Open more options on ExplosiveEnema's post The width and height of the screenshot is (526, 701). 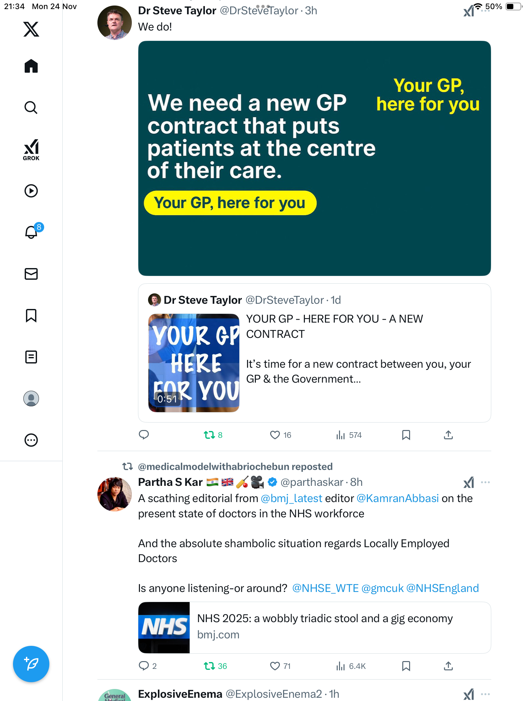(485, 694)
